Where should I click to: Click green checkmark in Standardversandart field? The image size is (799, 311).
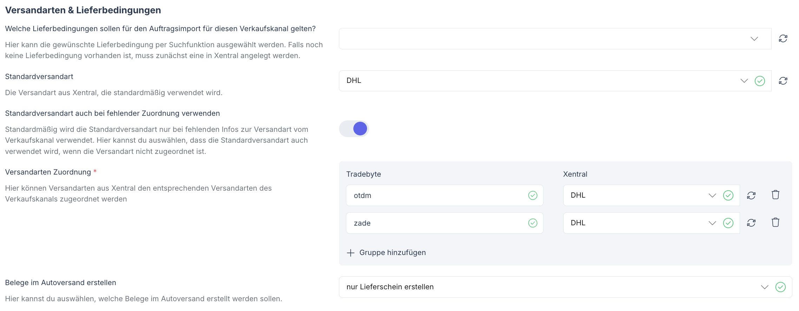point(760,81)
